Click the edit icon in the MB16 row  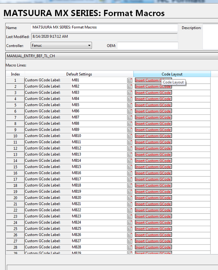point(130,173)
